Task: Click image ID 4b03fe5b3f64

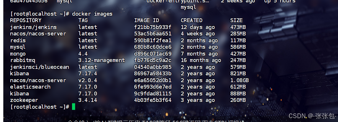Action: [x=153, y=100]
